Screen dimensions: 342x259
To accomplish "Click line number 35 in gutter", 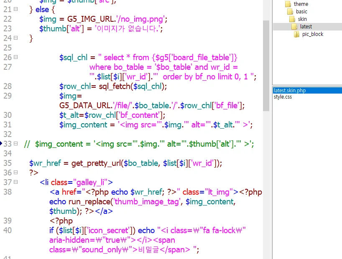I will (x=8, y=163).
